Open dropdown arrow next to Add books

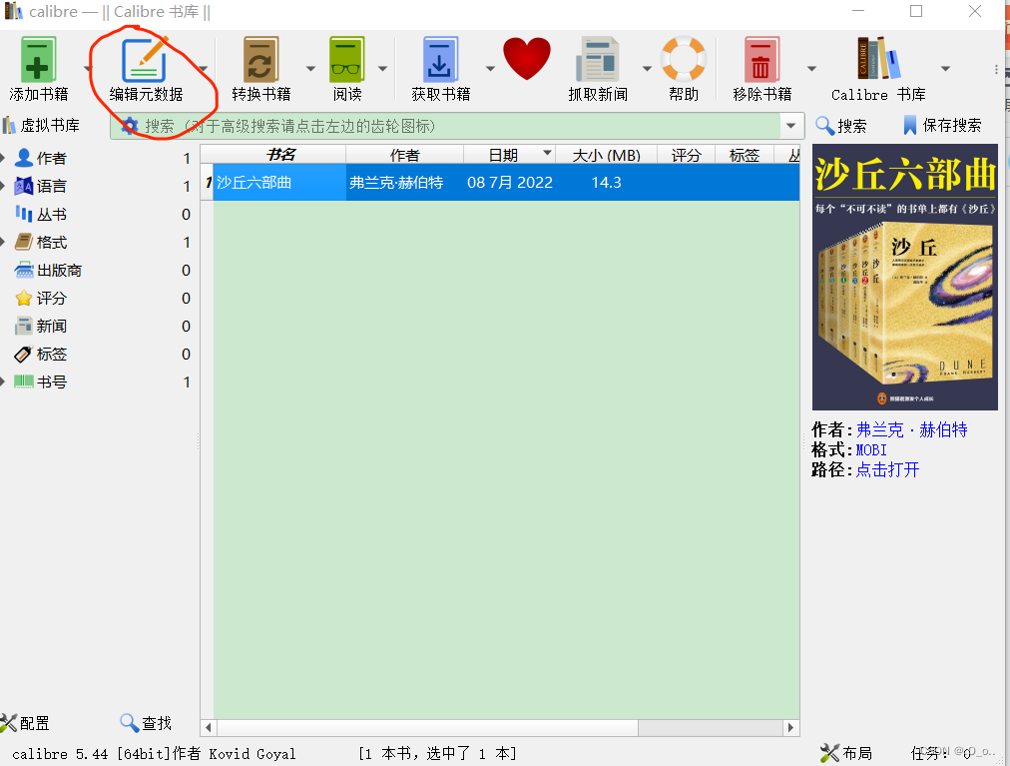click(86, 68)
